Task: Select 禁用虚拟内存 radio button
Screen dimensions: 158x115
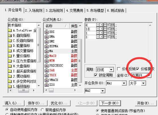Action: 42,110
